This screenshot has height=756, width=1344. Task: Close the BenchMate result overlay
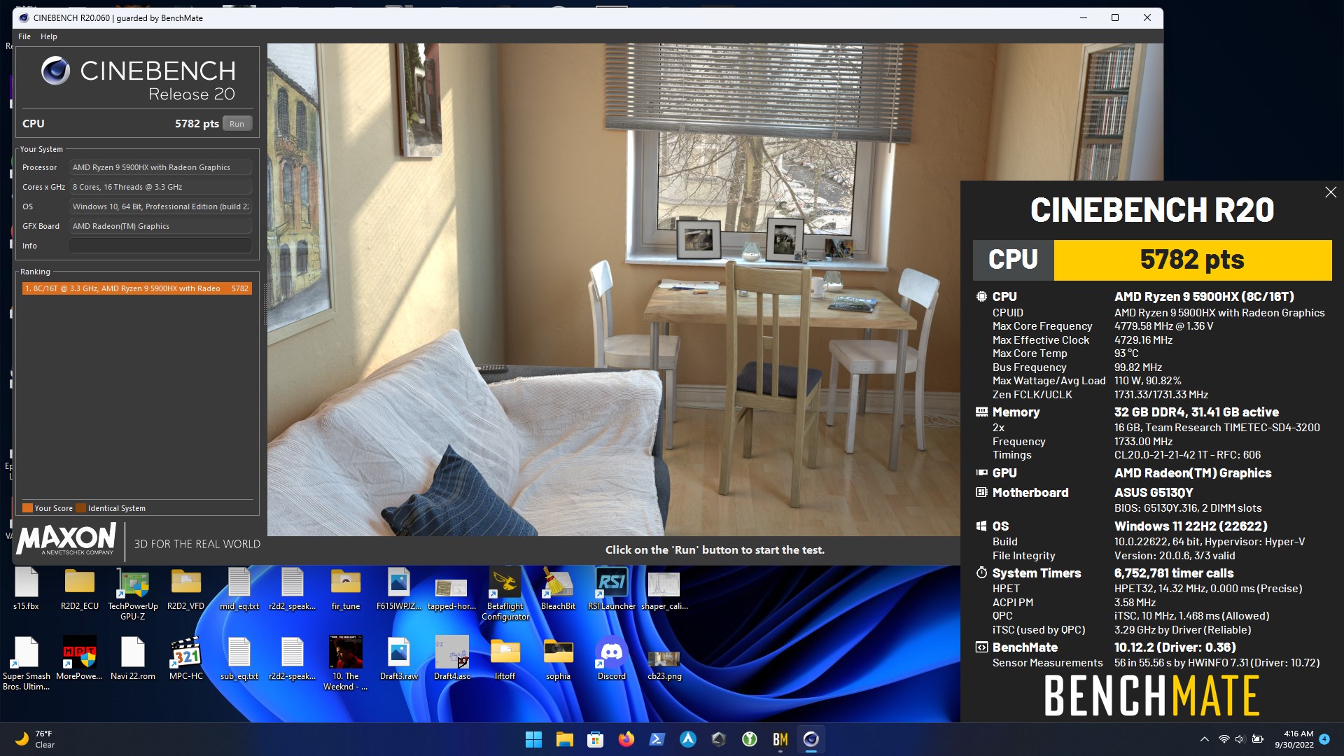pyautogui.click(x=1331, y=192)
